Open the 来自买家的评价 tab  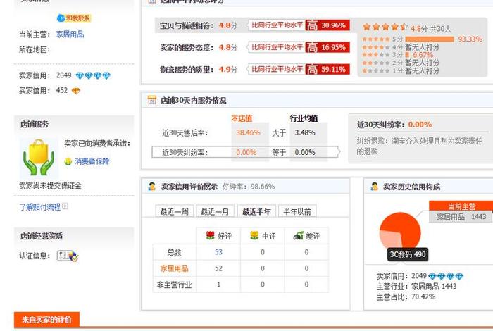[46, 320]
